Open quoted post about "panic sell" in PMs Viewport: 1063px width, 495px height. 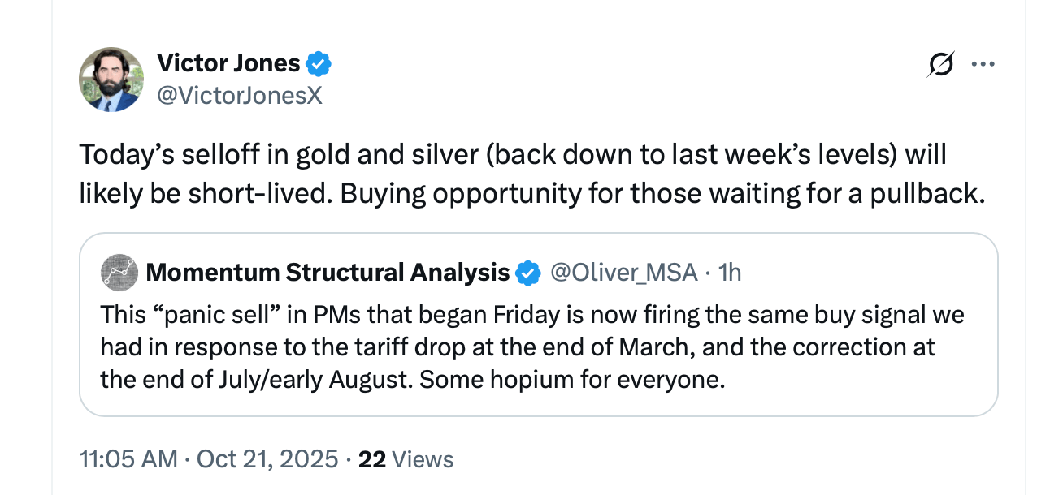536,346
